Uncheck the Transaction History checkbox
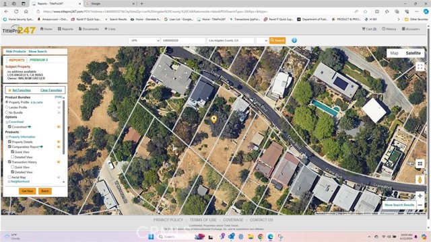Viewport: 431px width, 242px height. tap(9, 162)
